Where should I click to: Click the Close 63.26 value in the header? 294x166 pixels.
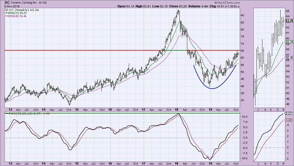tap(178, 6)
